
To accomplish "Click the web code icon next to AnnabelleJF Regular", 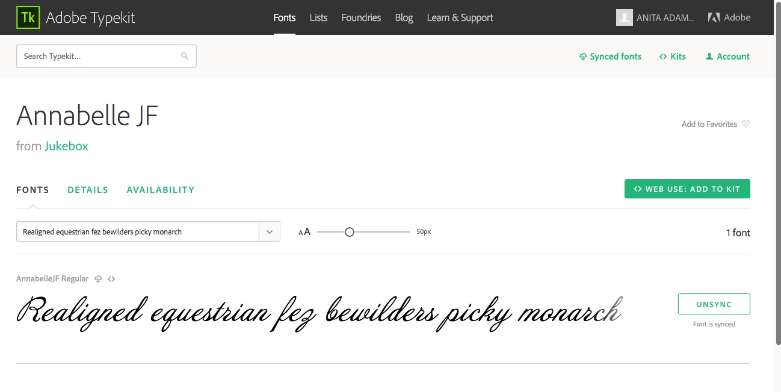I will (x=111, y=279).
